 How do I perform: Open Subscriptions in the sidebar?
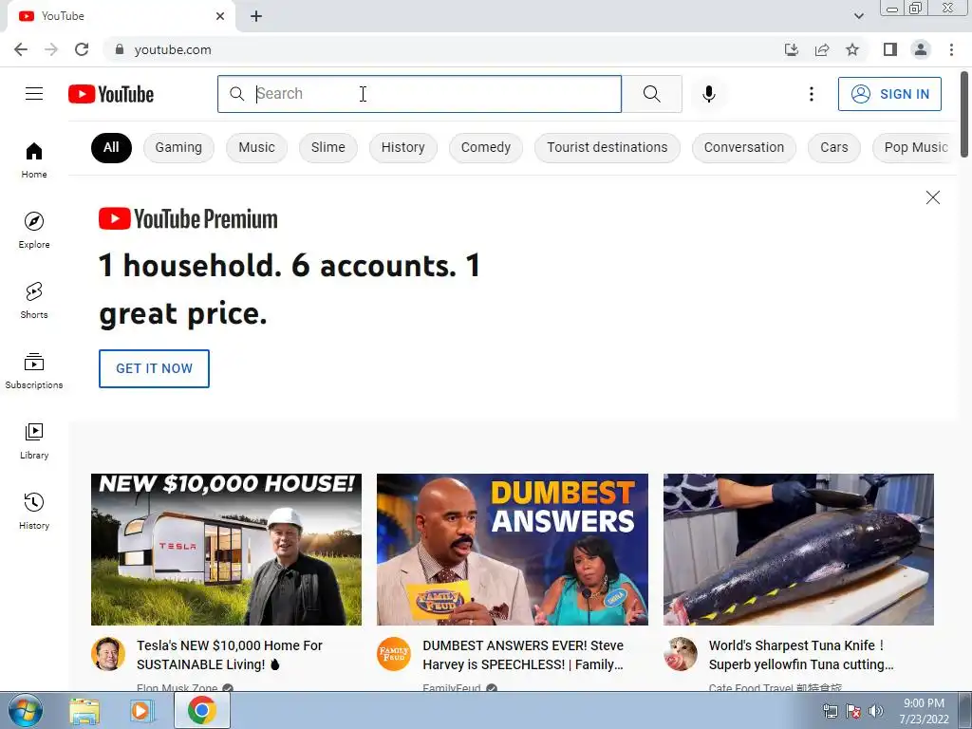(x=34, y=371)
